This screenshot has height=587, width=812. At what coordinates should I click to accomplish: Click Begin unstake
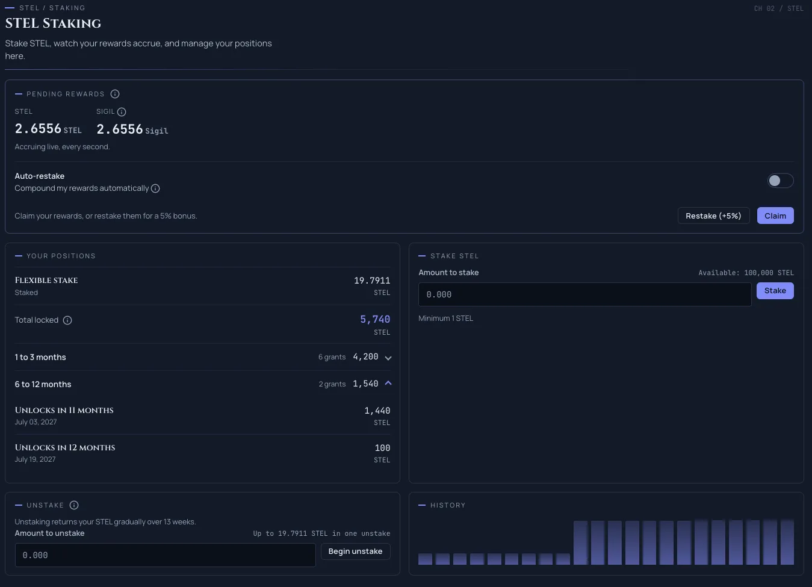tap(355, 551)
